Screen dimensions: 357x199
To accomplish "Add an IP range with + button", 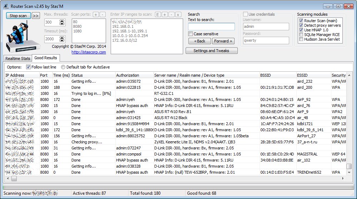I will click(x=165, y=15).
